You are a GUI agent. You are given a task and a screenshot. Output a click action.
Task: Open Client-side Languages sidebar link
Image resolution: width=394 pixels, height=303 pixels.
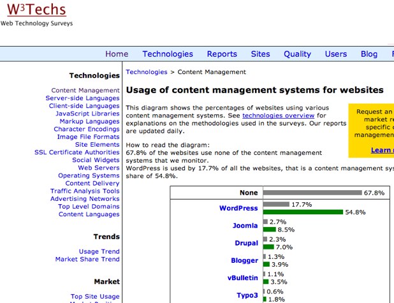click(84, 106)
